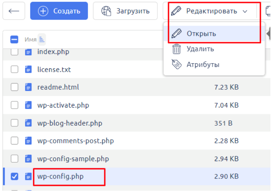Select the wp-config-sample.php checkbox
273x194 pixels.
tap(14, 159)
